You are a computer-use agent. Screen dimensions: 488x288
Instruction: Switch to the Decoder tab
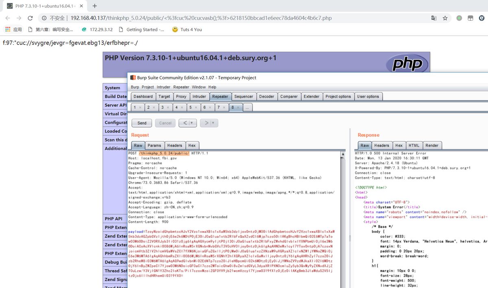point(267,97)
